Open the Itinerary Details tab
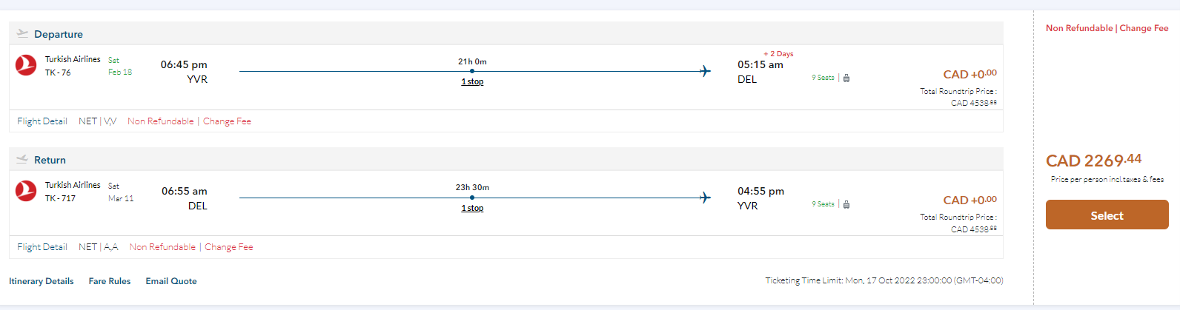This screenshot has width=1180, height=310. (42, 281)
